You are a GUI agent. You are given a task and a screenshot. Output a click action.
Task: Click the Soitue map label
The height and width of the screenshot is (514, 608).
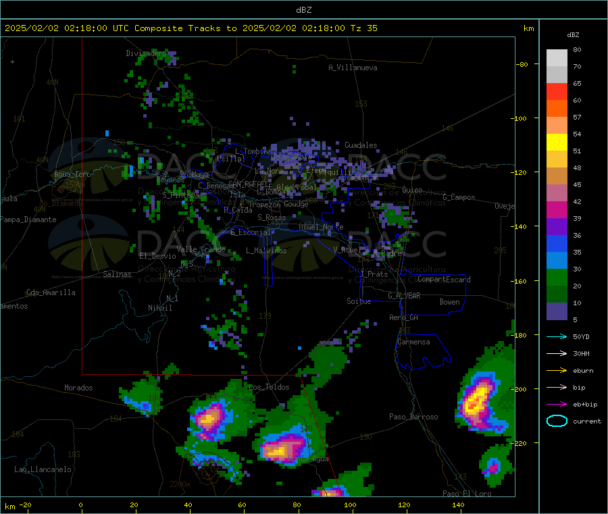pos(359,301)
